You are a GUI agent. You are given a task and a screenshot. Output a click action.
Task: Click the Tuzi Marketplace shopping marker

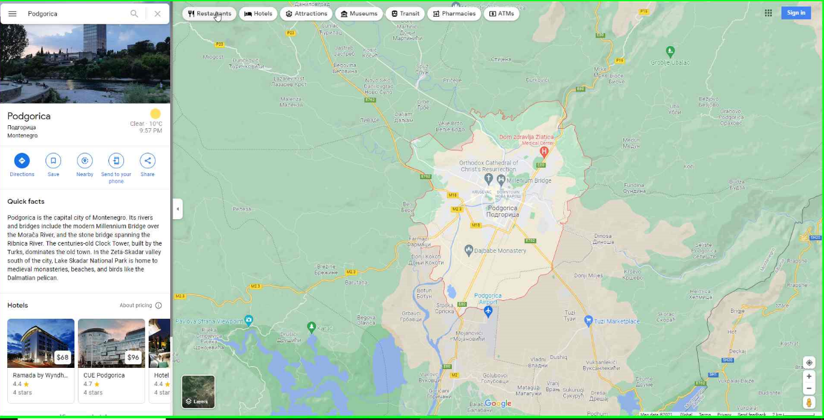(589, 321)
